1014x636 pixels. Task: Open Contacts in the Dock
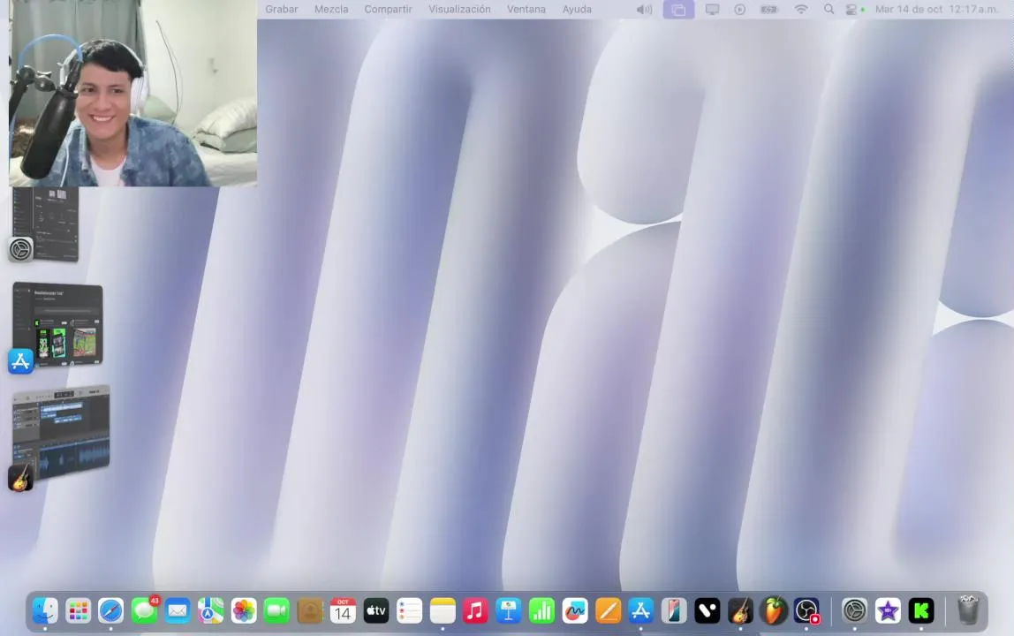310,610
